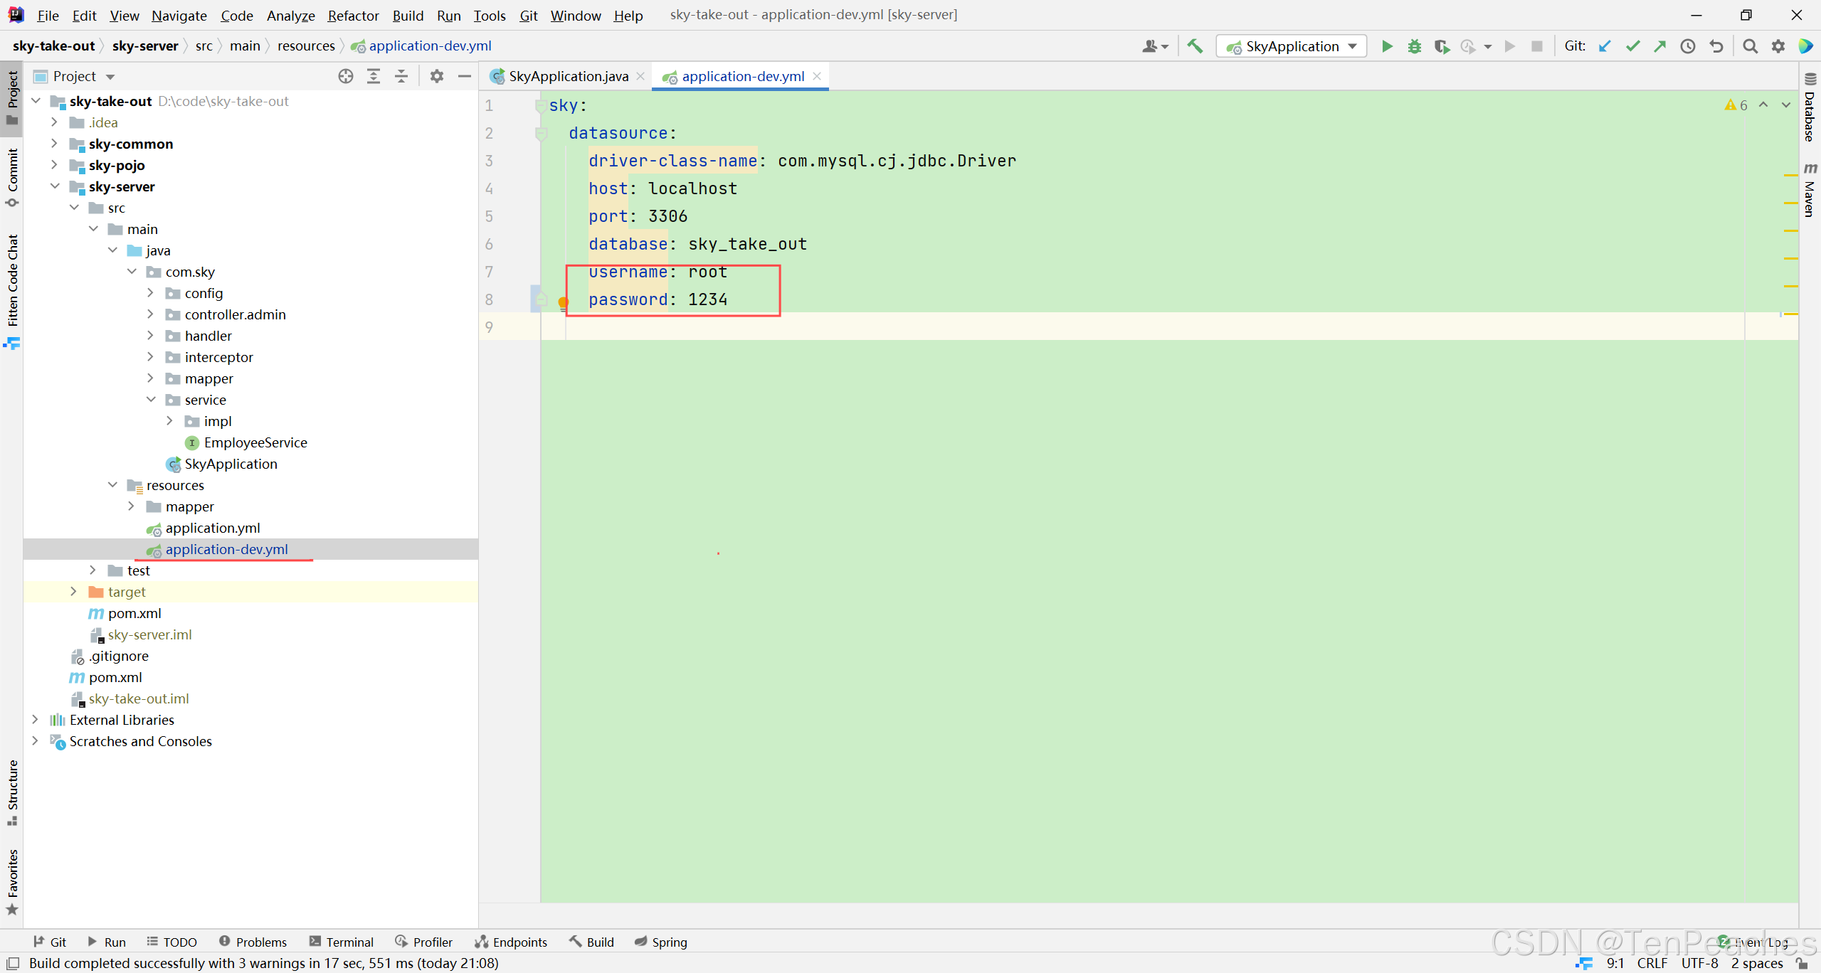Open SkyApplication run configuration dropdown

tap(1353, 46)
